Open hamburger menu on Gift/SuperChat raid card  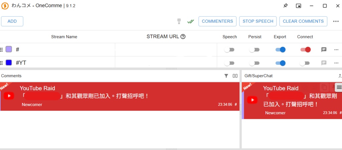(x=339, y=88)
